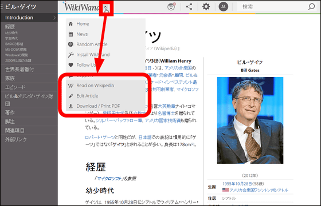This screenshot has width=321, height=206.
Task: Click the 幼少時代 article subheading
Action: point(100,191)
